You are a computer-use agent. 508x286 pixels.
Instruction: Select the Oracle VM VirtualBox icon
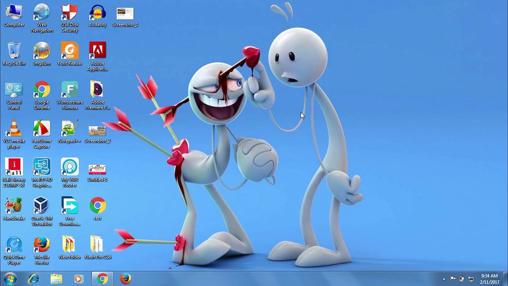pyautogui.click(x=42, y=212)
